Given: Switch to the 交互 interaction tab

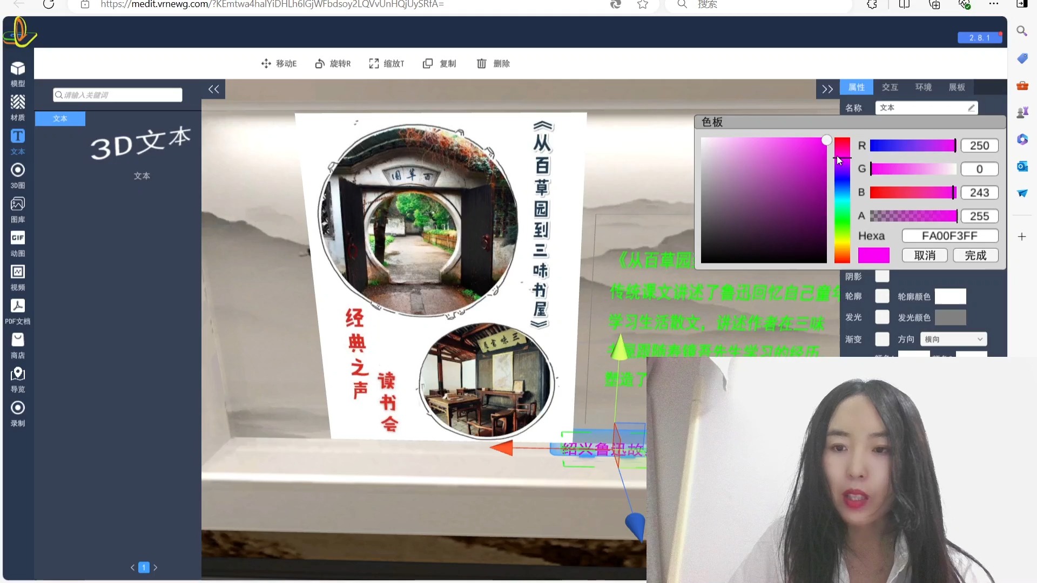Looking at the screenshot, I should point(890,87).
